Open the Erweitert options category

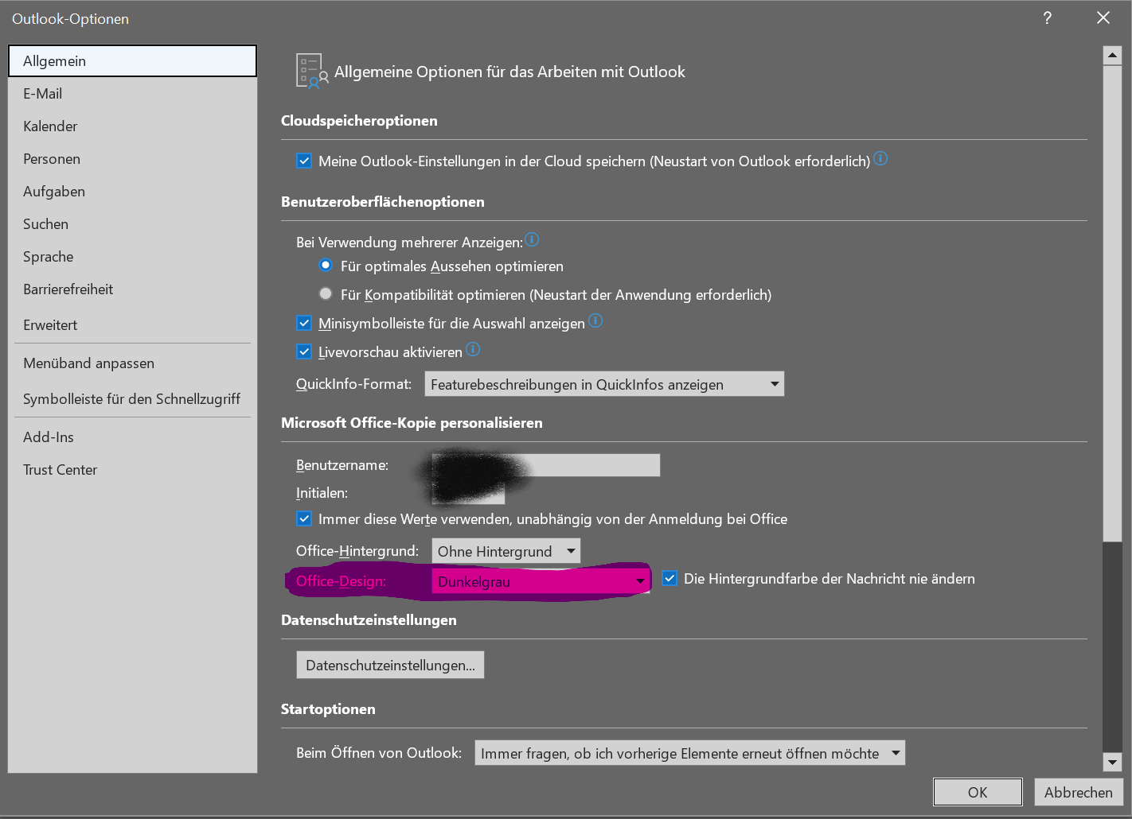coord(132,325)
